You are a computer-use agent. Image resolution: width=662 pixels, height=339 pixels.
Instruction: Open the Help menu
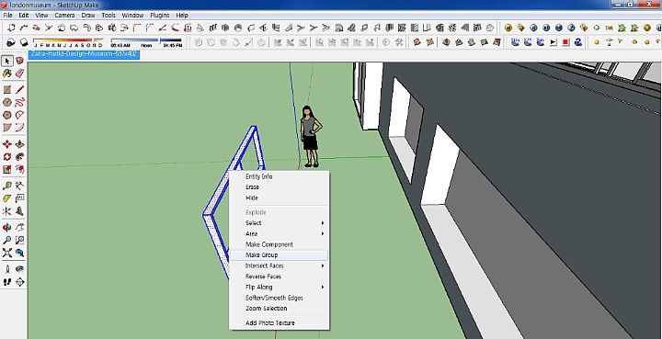(x=182, y=16)
